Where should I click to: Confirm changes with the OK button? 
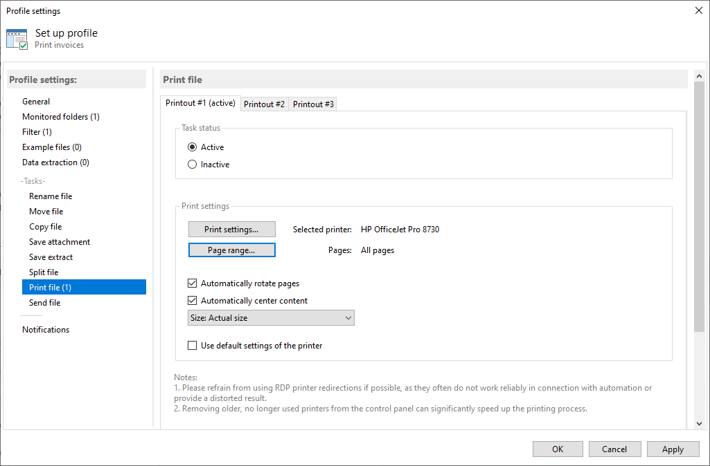click(558, 449)
